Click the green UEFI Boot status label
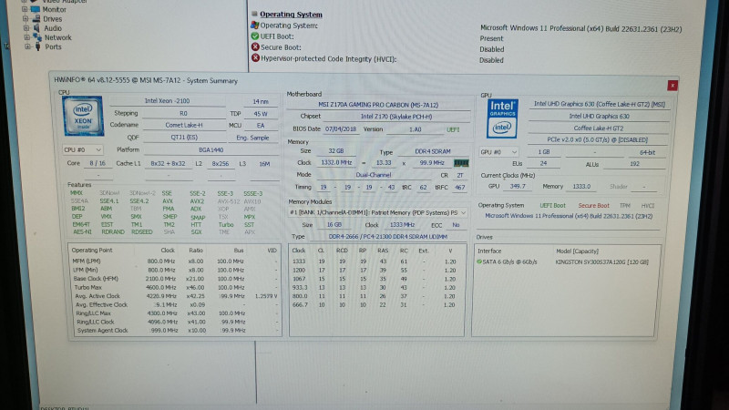Image resolution: width=729 pixels, height=410 pixels. coord(552,205)
